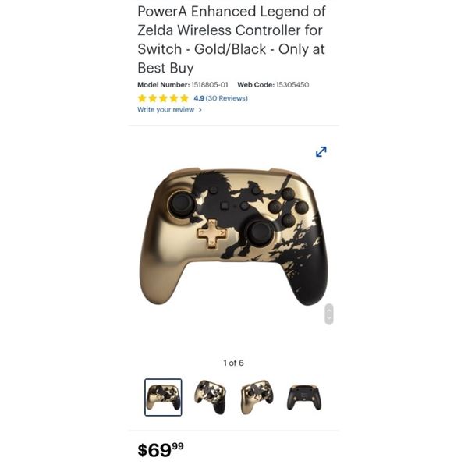The width and height of the screenshot is (468, 468).
Task: Click the Model Number 1518805-01 text
Action: click(x=183, y=85)
